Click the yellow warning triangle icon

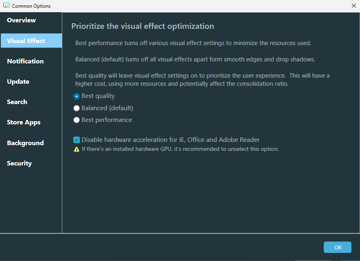[77, 149]
